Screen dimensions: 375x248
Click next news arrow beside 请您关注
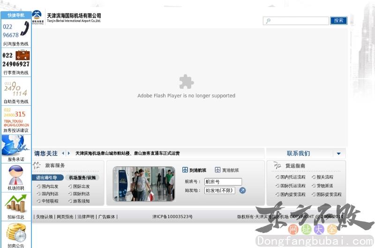pos(69,153)
